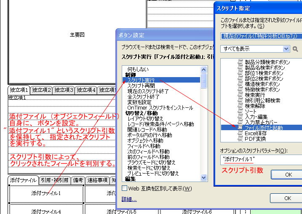Click the 添付ファイル1 object field
The width and height of the screenshot is (302, 214).
pyautogui.click(x=46, y=193)
